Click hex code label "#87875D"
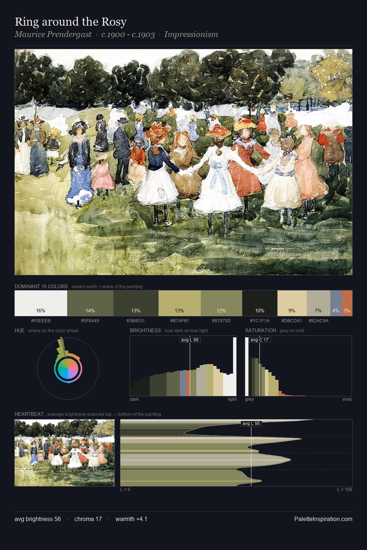Viewport: 367px width, 550px height. 221,320
